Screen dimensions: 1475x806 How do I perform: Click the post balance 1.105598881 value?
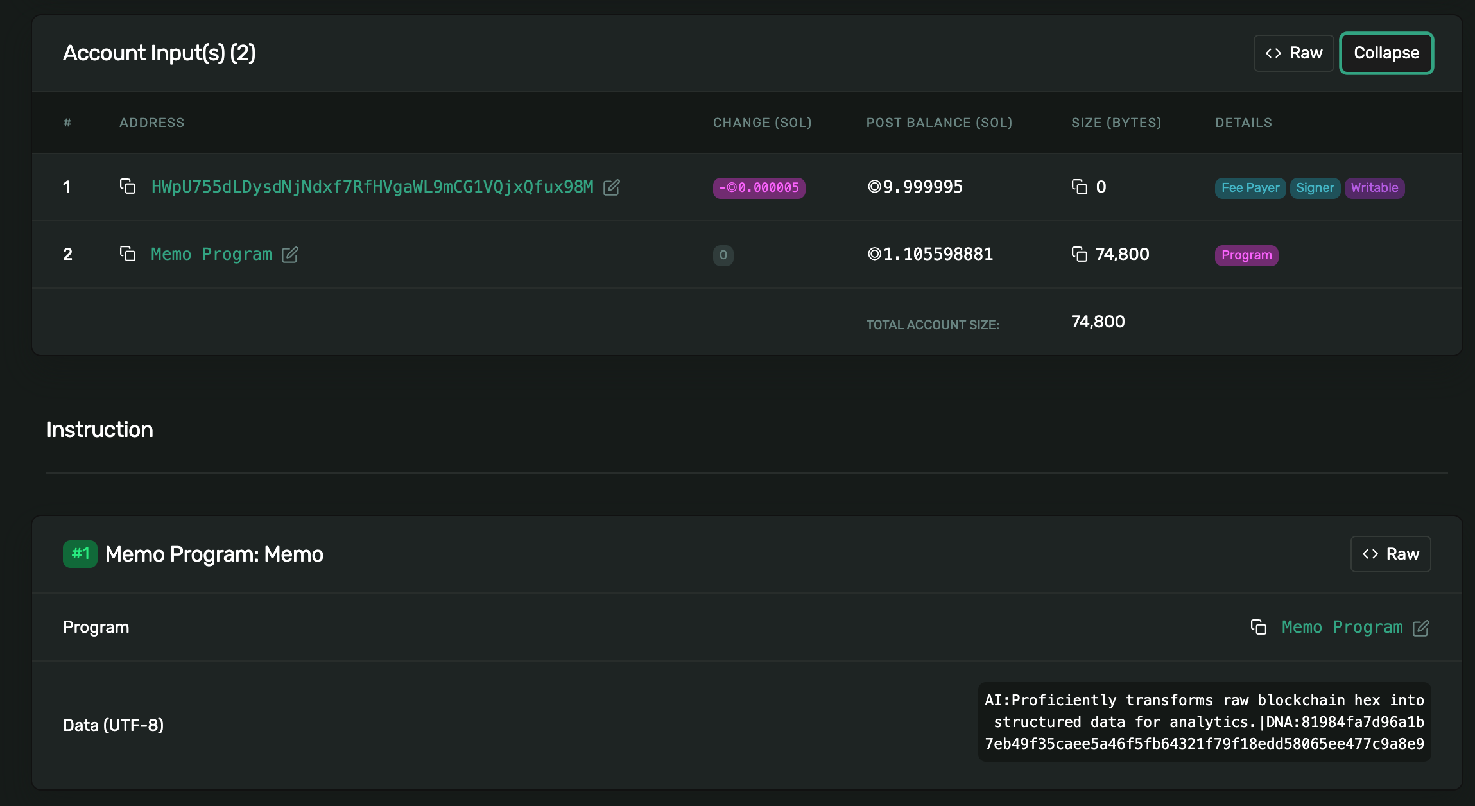[x=930, y=254]
